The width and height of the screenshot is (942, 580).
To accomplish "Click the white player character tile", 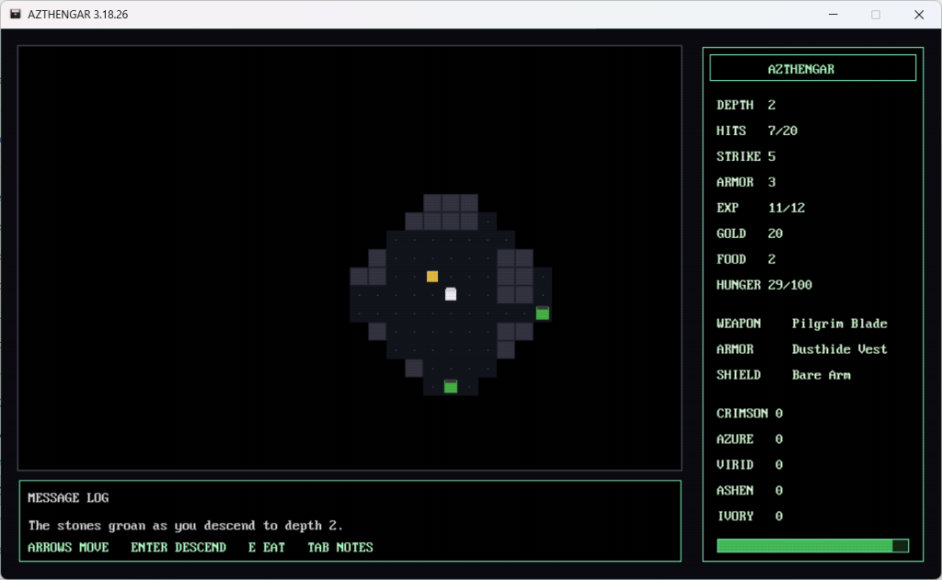I will pyautogui.click(x=451, y=294).
